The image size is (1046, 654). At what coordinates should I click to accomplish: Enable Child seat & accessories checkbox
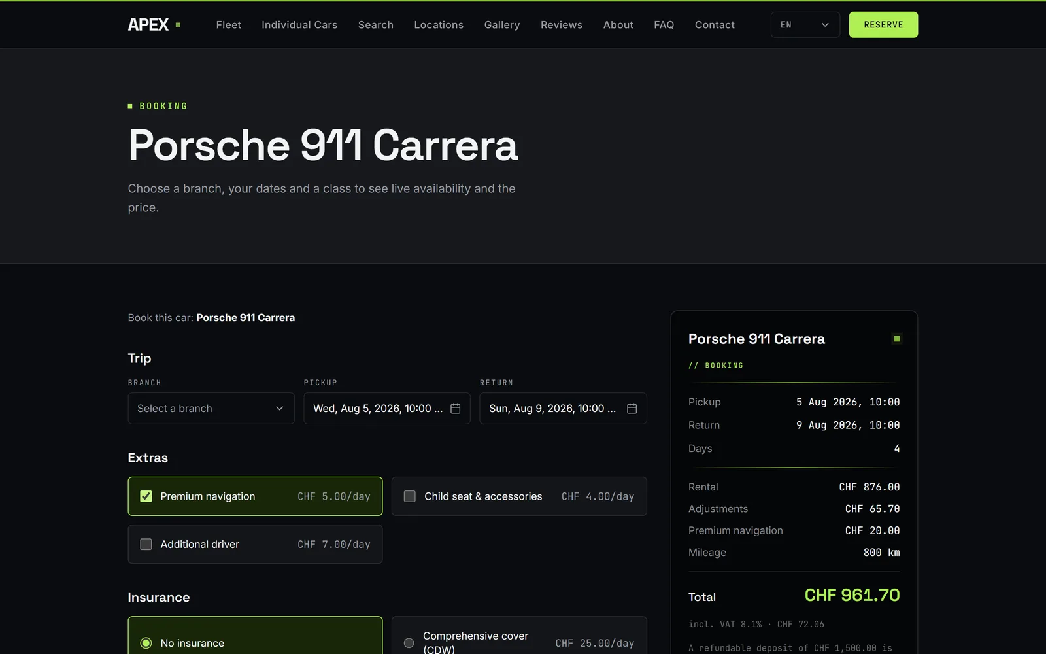410,496
